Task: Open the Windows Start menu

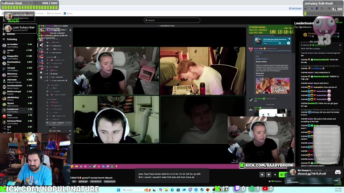Action: [118, 190]
